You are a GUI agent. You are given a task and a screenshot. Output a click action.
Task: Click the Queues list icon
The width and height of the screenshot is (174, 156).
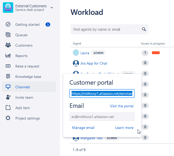tap(8, 35)
